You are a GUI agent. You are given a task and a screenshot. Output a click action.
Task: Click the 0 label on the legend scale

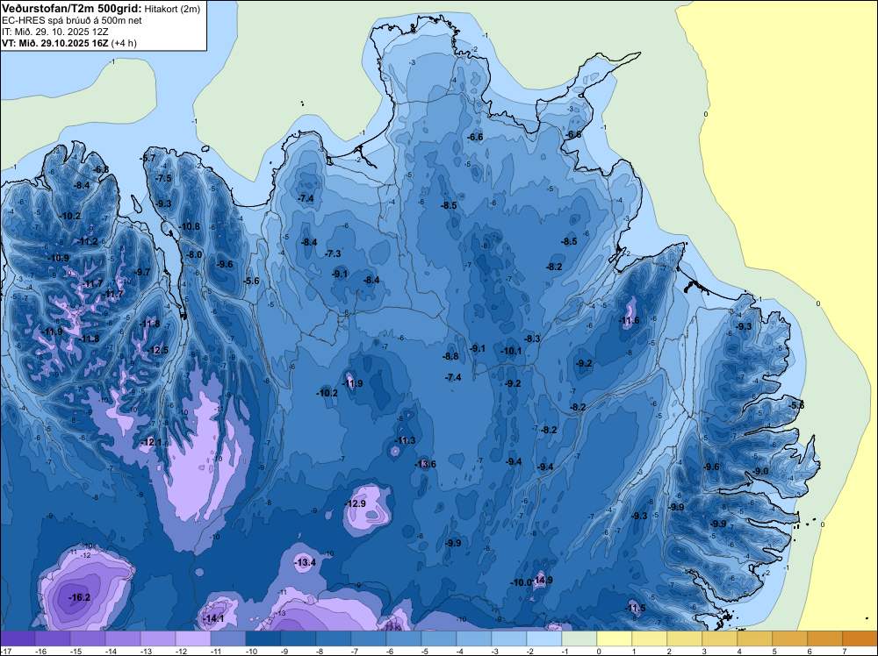599,651
